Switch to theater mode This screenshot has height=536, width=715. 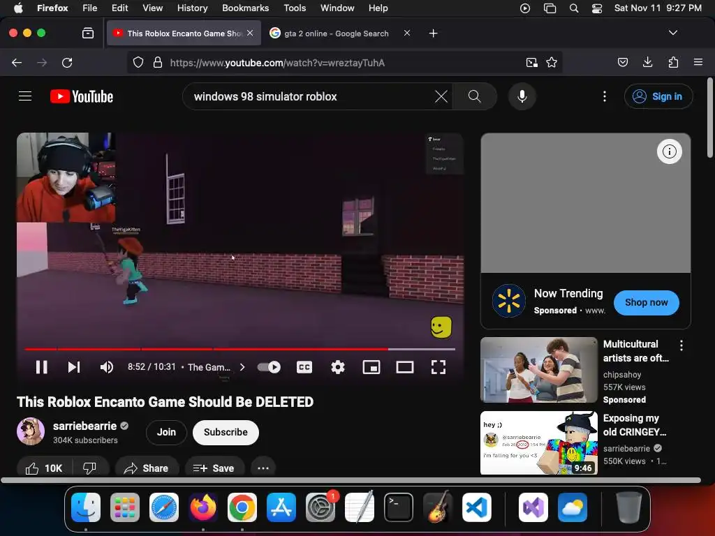(x=405, y=367)
